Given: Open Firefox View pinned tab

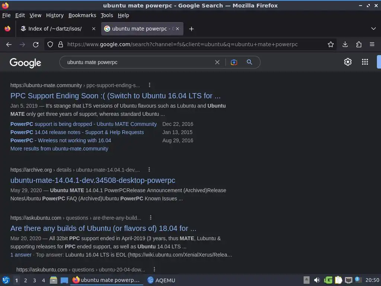Looking at the screenshot, I should (7, 29).
